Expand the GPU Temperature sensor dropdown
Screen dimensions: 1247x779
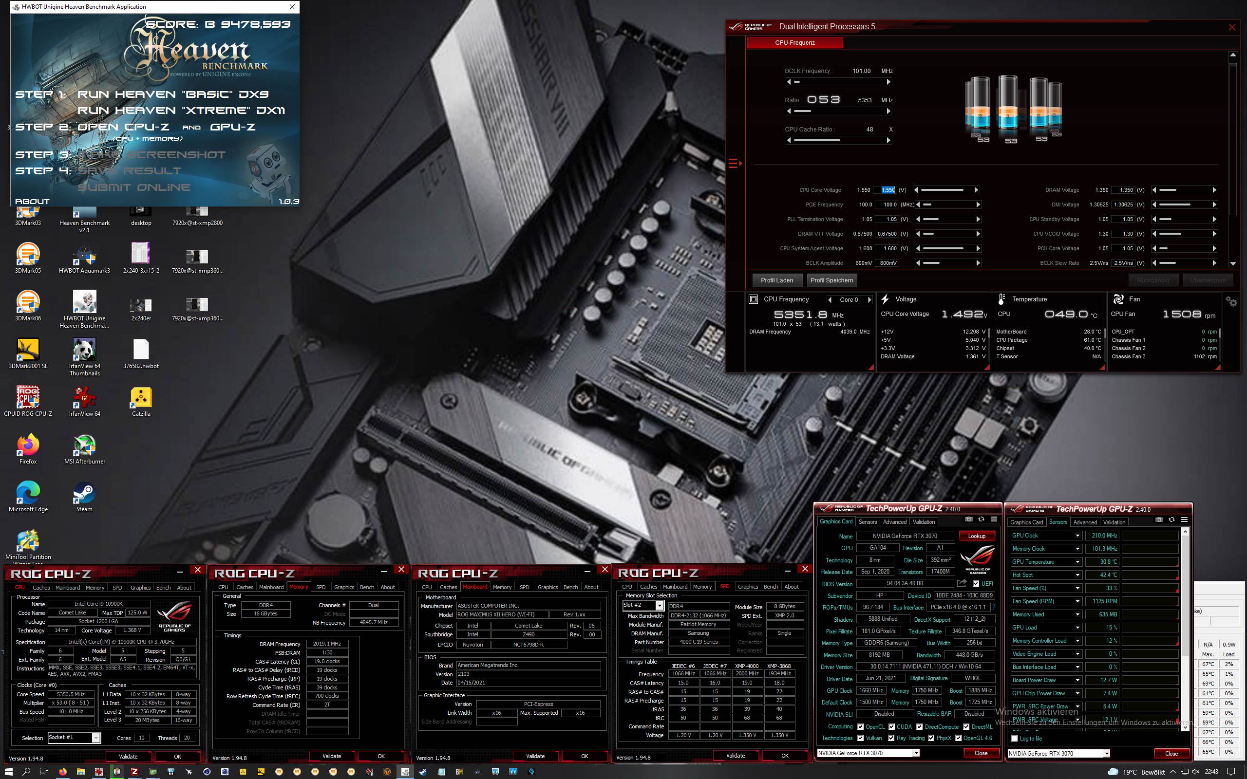pos(1077,561)
